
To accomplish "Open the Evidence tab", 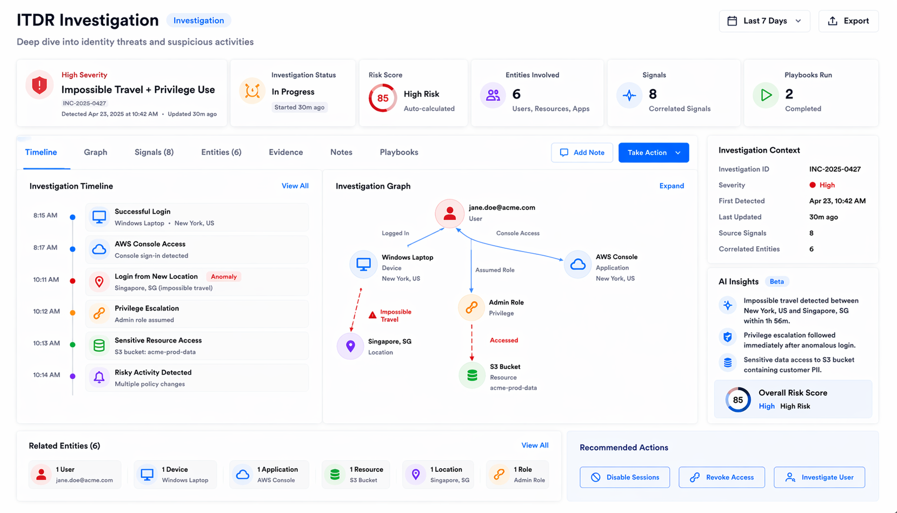I will (x=285, y=153).
